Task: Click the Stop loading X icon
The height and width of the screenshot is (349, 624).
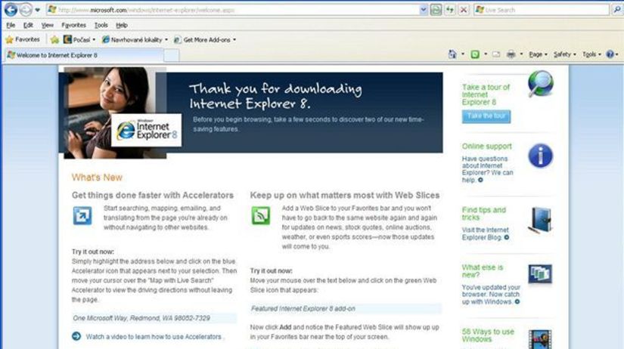Action: (x=463, y=10)
